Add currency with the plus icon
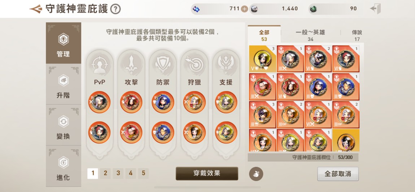 pos(245,9)
